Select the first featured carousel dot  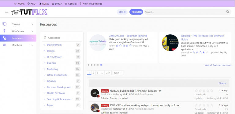[88, 65]
